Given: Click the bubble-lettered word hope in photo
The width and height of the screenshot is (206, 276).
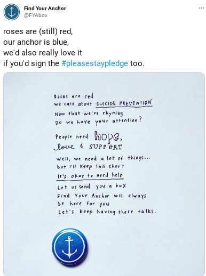Looking at the screenshot, I should click(108, 137).
